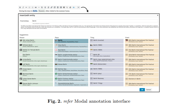This screenshot has width=181, height=109.
Task: Toggle the extra toolbar row
Action: point(61,7)
